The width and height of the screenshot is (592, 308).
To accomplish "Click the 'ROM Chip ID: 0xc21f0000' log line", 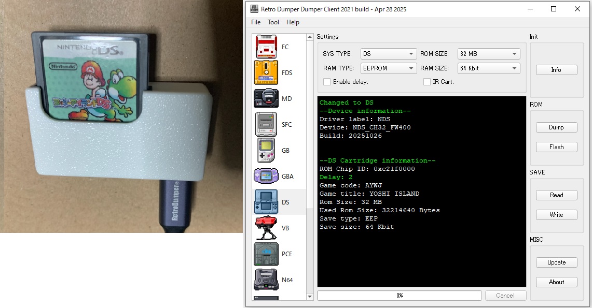I will (x=367, y=169).
